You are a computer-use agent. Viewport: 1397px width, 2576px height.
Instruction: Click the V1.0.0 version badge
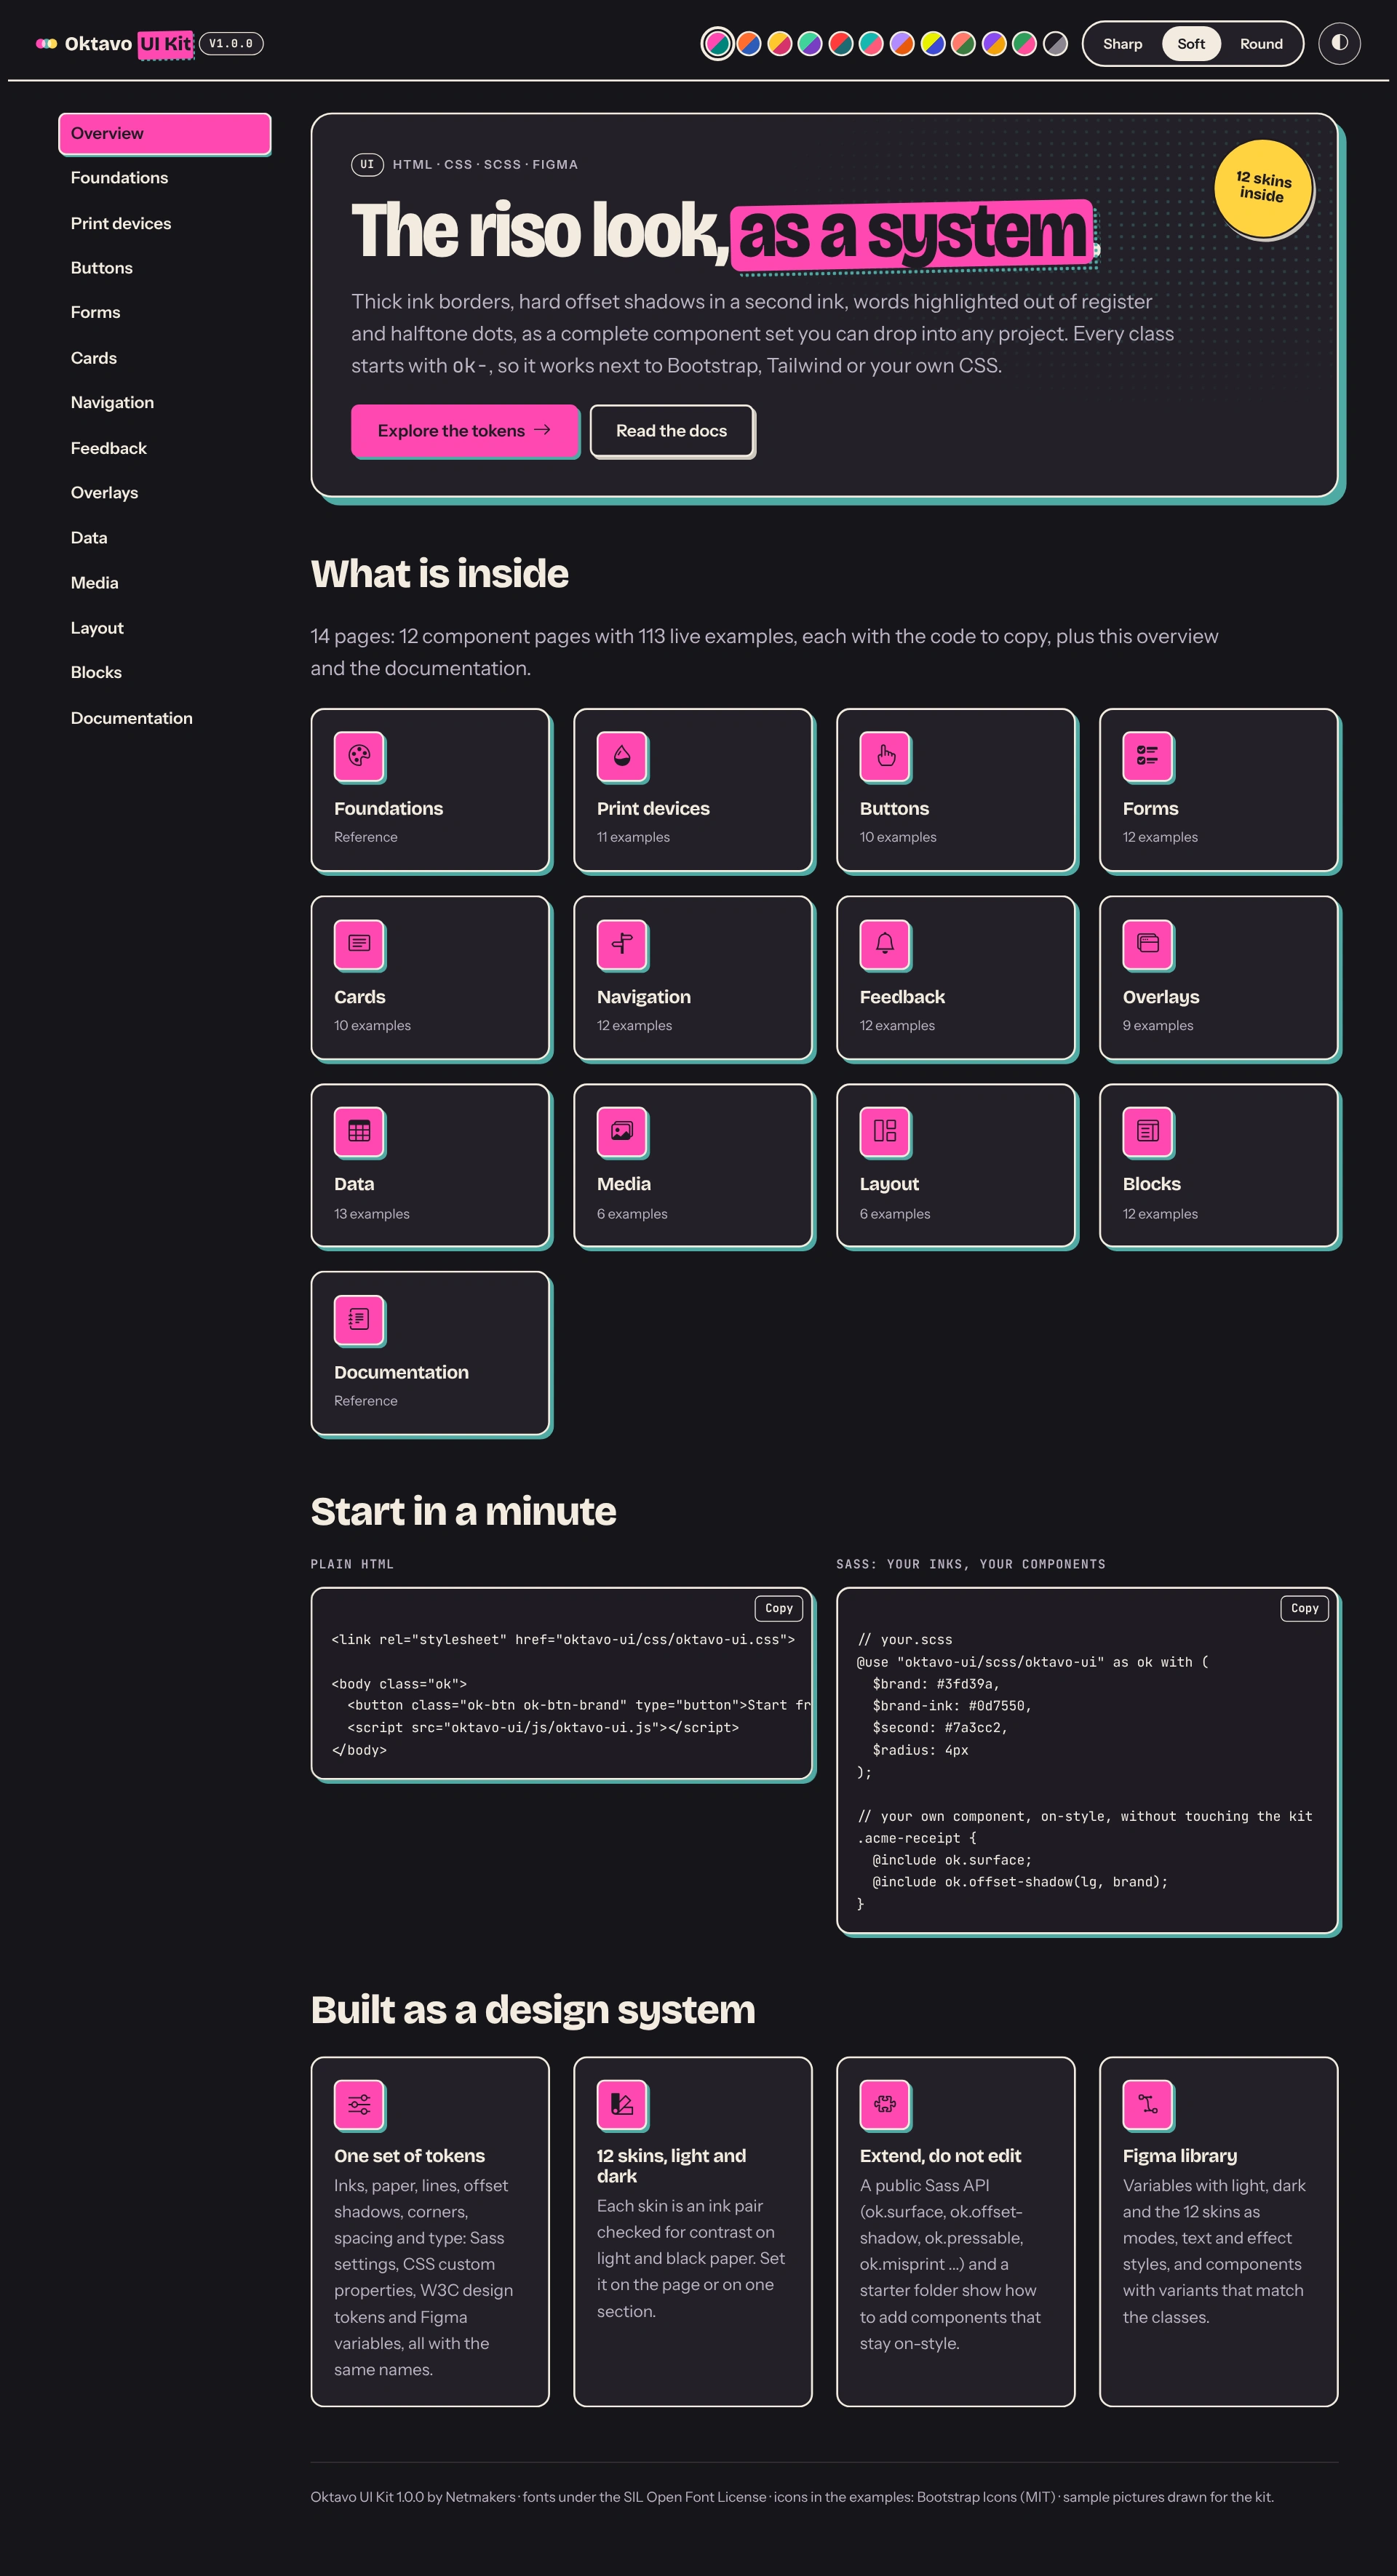(231, 44)
